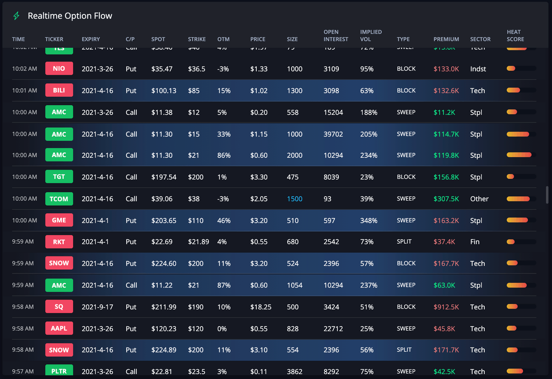Select the TGT ticker badge

[59, 176]
